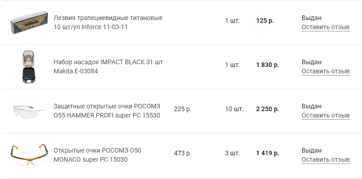Open the Makita bit set product image
This screenshot has height=179, width=362.
(29, 67)
